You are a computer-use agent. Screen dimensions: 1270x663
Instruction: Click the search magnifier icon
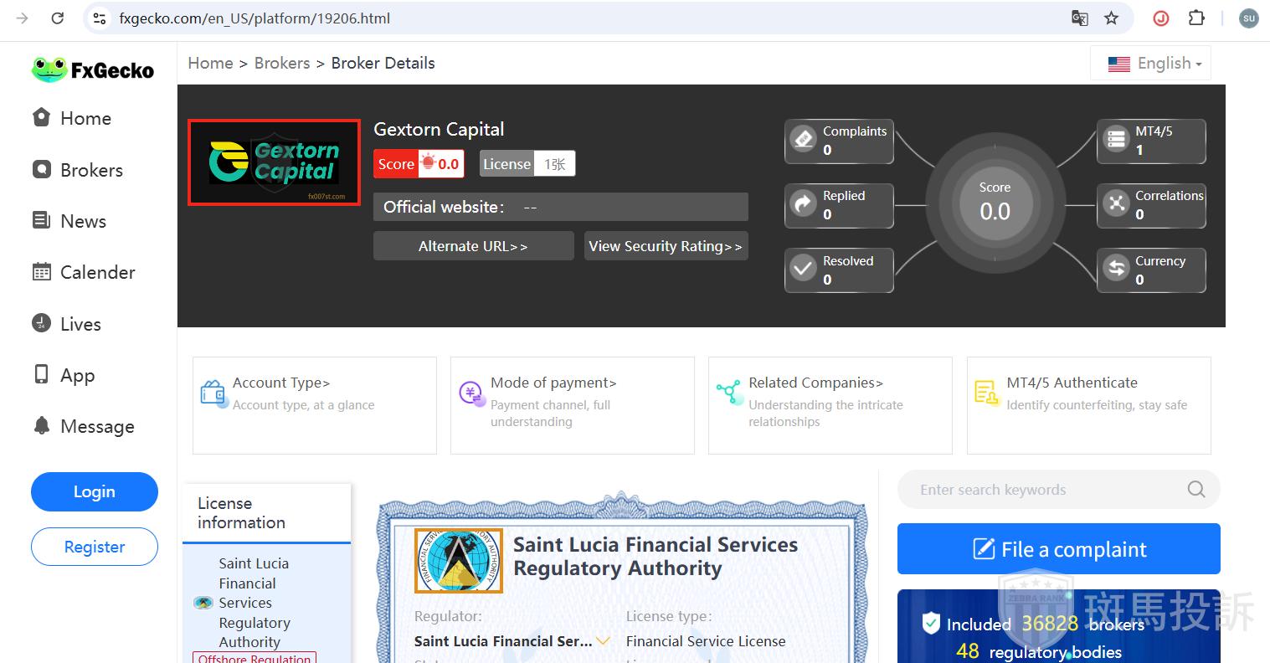[1196, 490]
